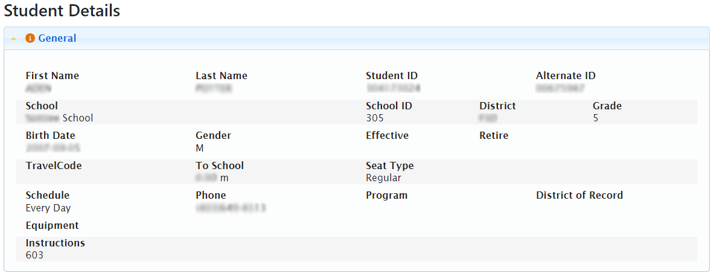
Task: Click the Retire field label
Action: click(494, 136)
